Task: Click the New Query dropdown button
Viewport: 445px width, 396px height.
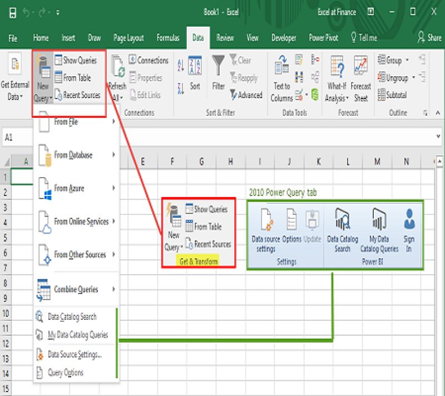Action: 43,79
